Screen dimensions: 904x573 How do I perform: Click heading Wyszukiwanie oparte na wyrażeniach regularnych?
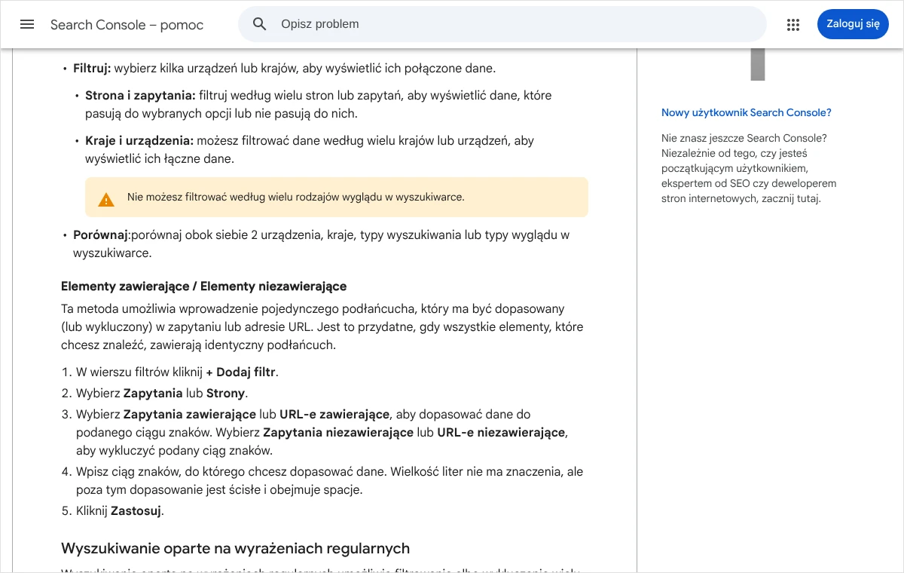235,548
